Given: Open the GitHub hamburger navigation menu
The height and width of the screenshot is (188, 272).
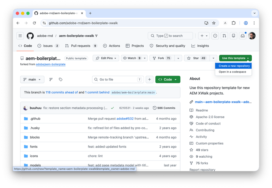Looking at the screenshot, I should pyautogui.click(x=20, y=36).
